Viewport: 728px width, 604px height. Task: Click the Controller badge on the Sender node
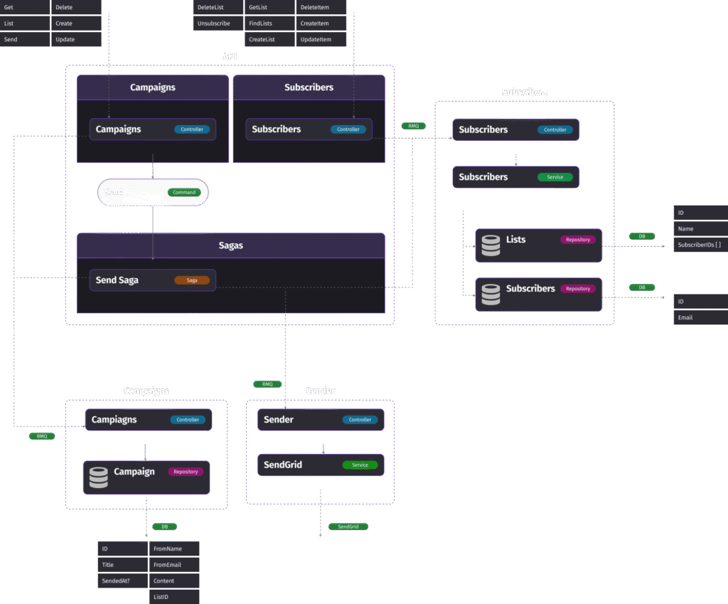360,420
